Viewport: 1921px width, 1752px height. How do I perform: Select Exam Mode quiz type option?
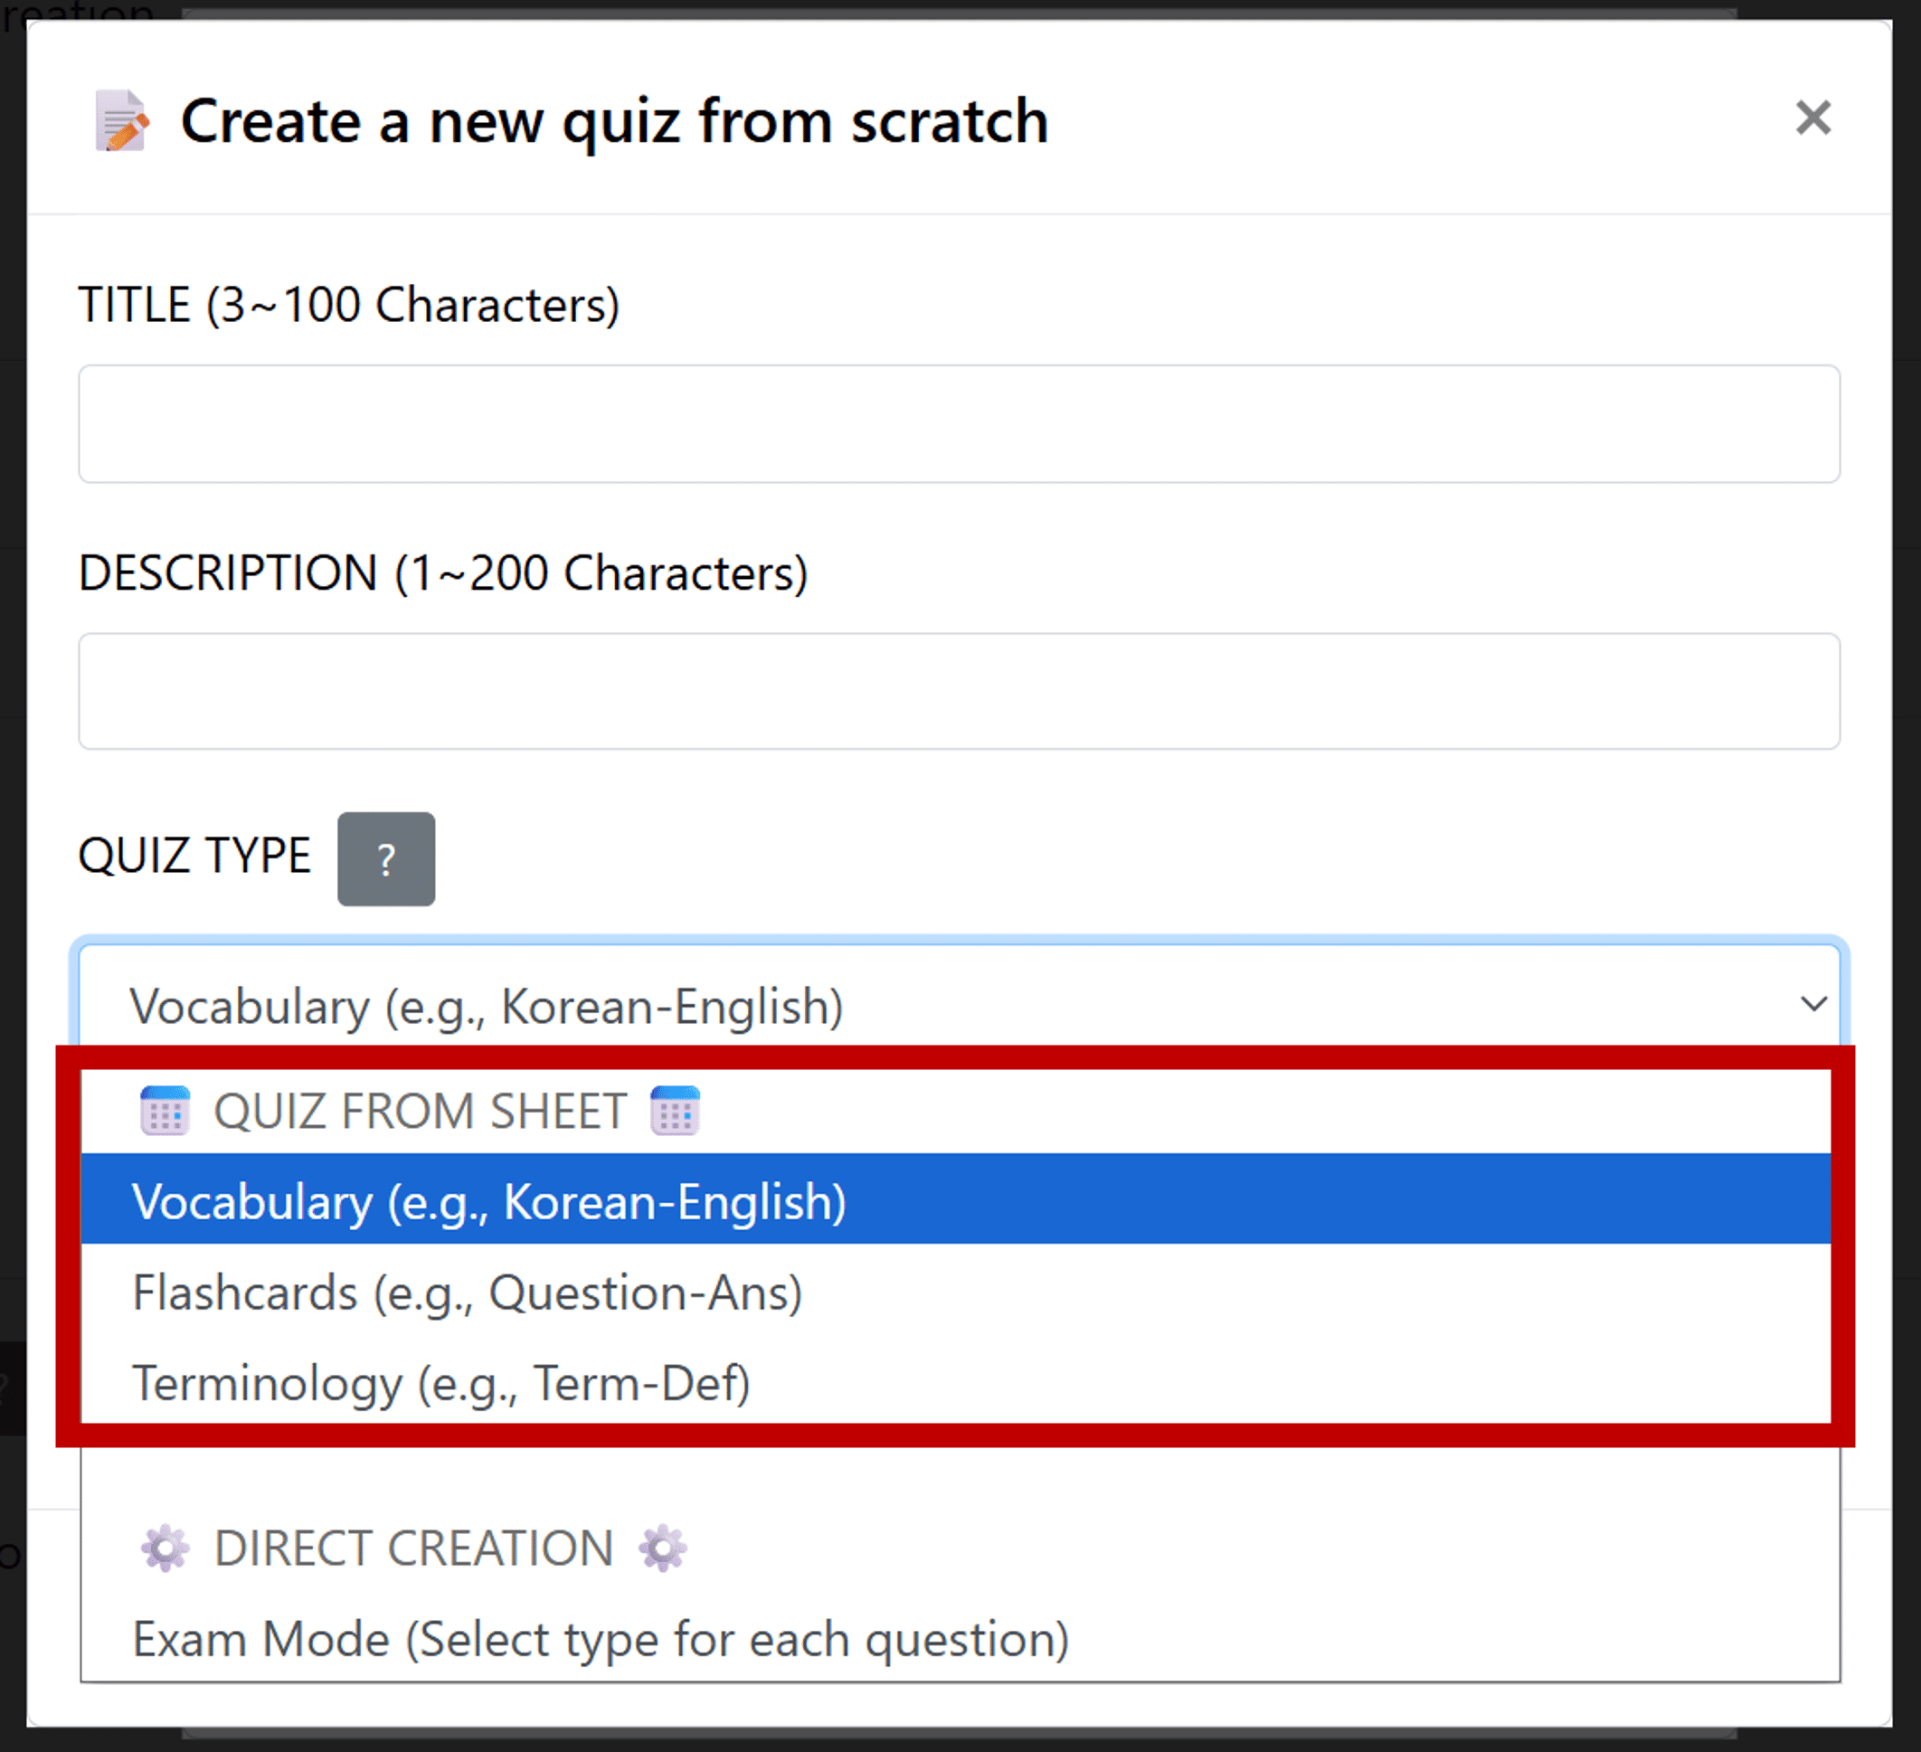pos(601,1640)
